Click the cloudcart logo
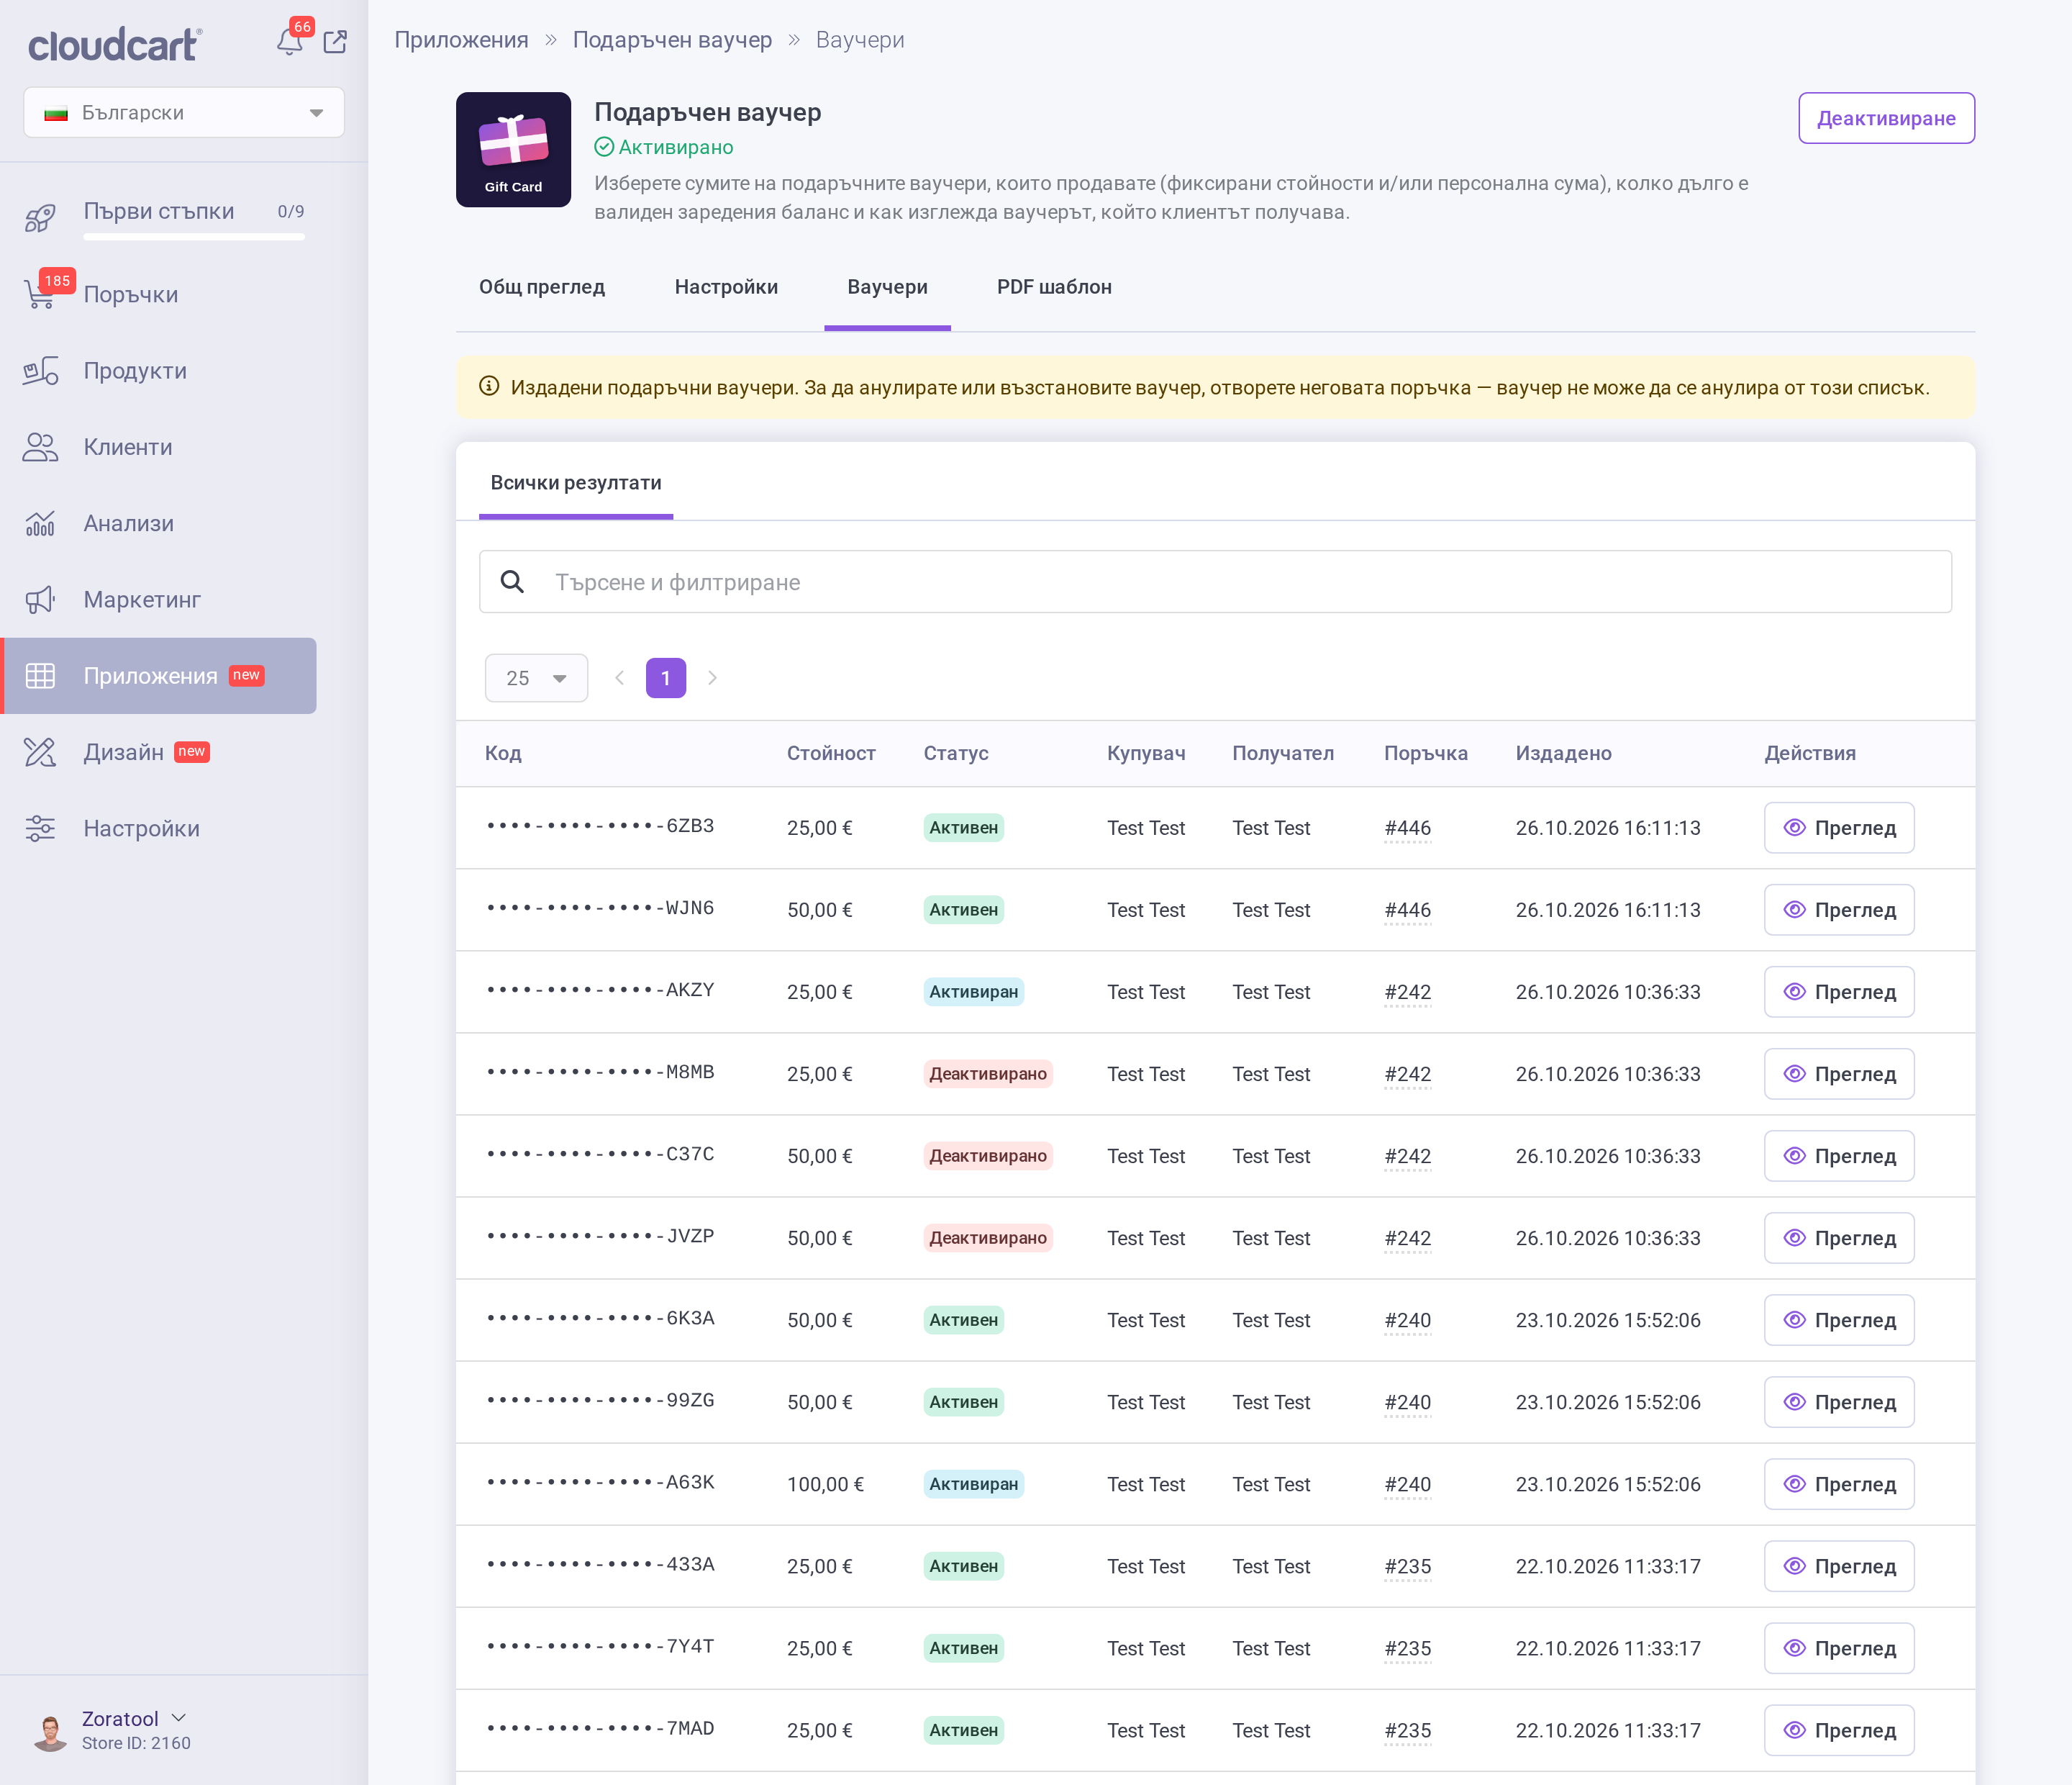 pos(115,44)
